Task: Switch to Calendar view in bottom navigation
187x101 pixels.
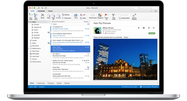Action: (x=41, y=83)
